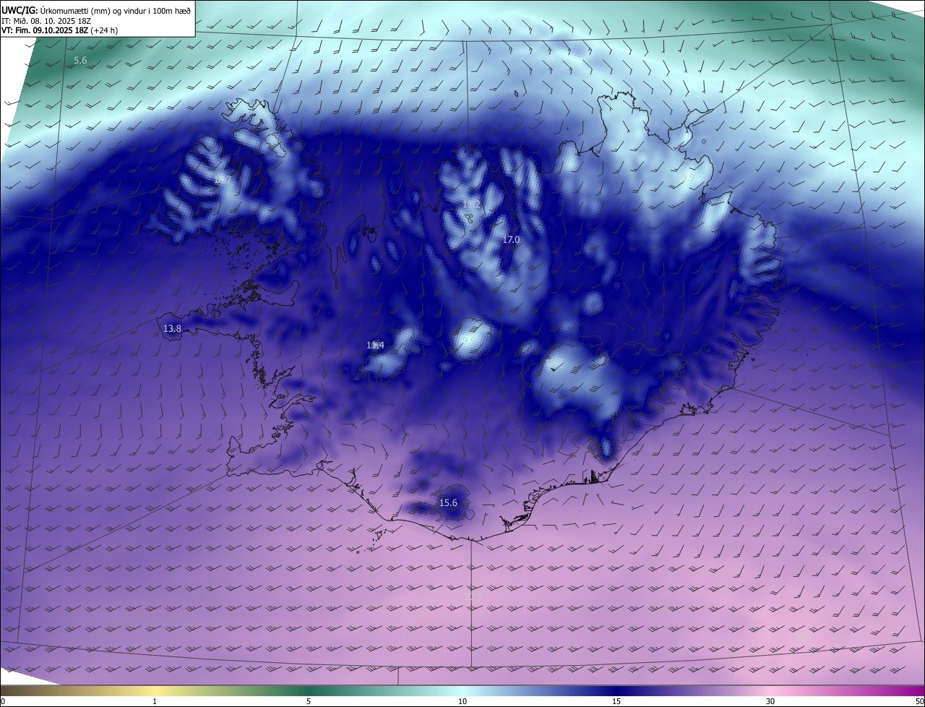Image resolution: width=925 pixels, height=707 pixels.
Task: Click the color scale tick label '10'
Action: [x=462, y=701]
